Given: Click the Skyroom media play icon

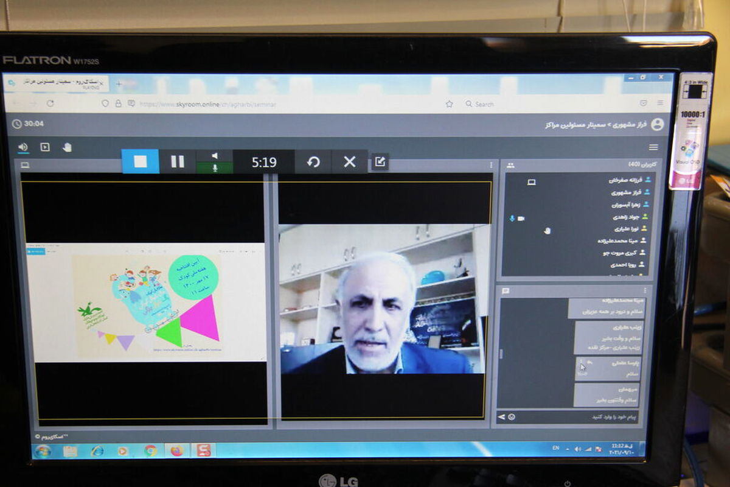Looking at the screenshot, I should point(44,147).
